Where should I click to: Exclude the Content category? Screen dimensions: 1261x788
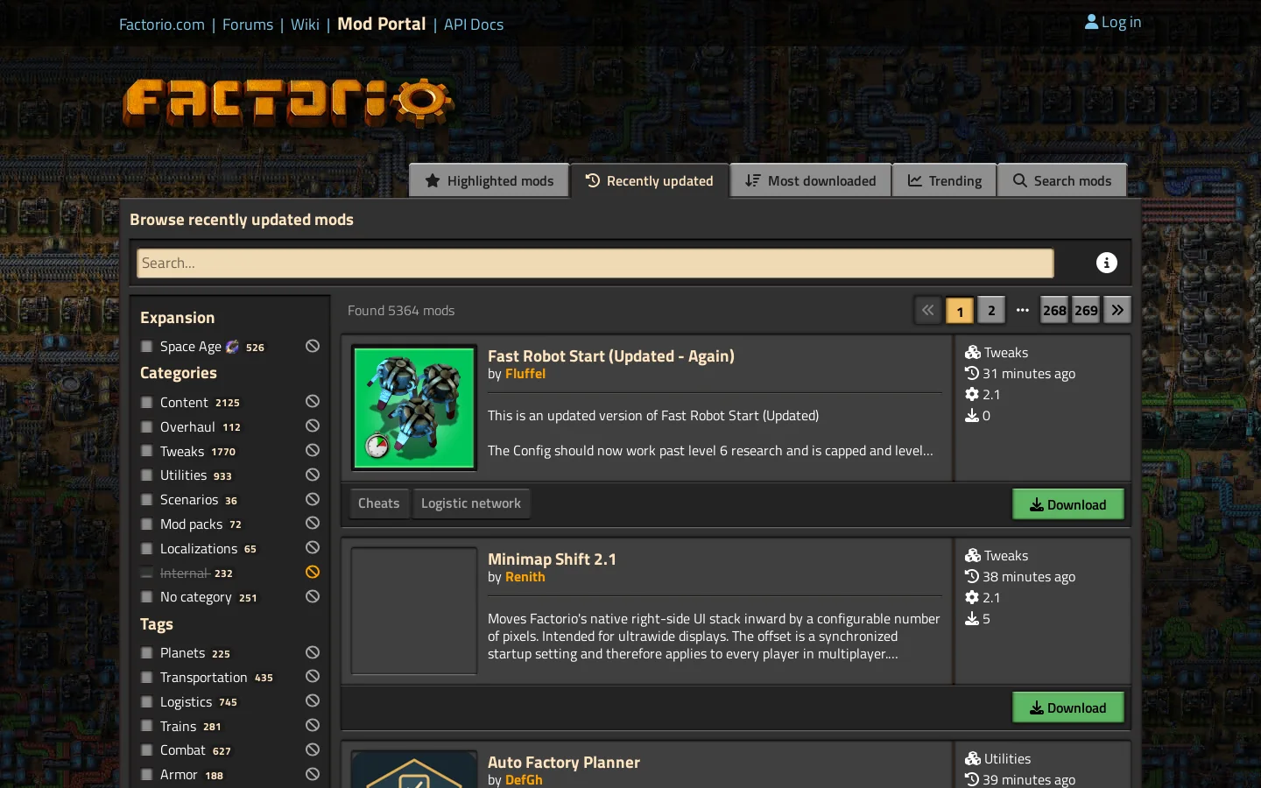click(313, 402)
